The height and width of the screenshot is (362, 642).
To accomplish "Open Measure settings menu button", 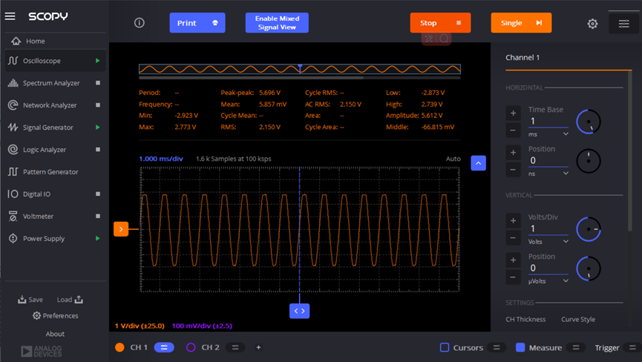I will 576,348.
